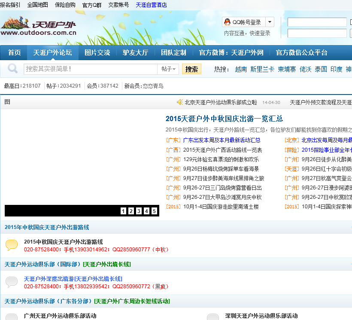This screenshot has height=320, width=352.
Task: Click hot search term 泰国
Action: pyautogui.click(x=321, y=69)
